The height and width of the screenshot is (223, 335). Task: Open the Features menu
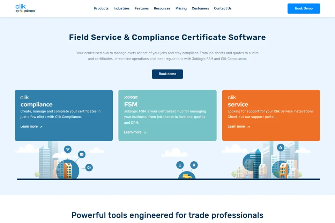pos(142,8)
